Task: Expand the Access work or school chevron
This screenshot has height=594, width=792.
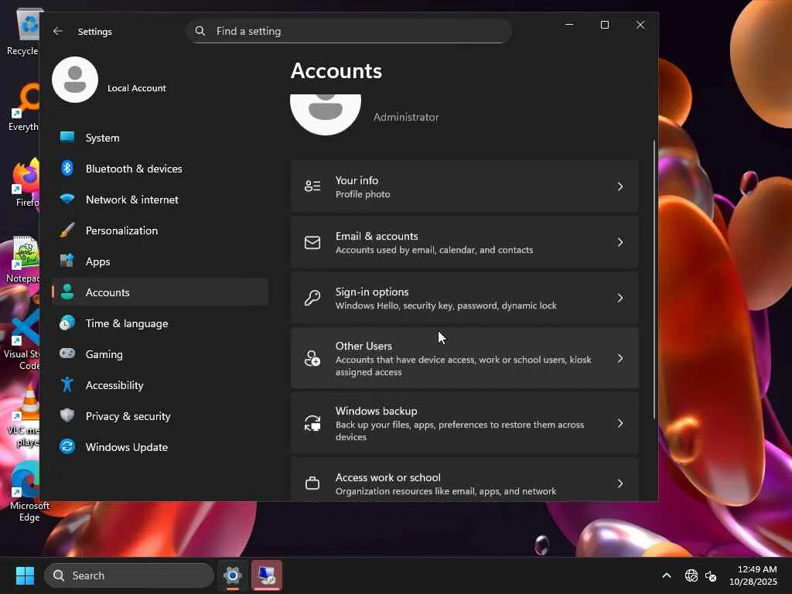Action: click(620, 483)
